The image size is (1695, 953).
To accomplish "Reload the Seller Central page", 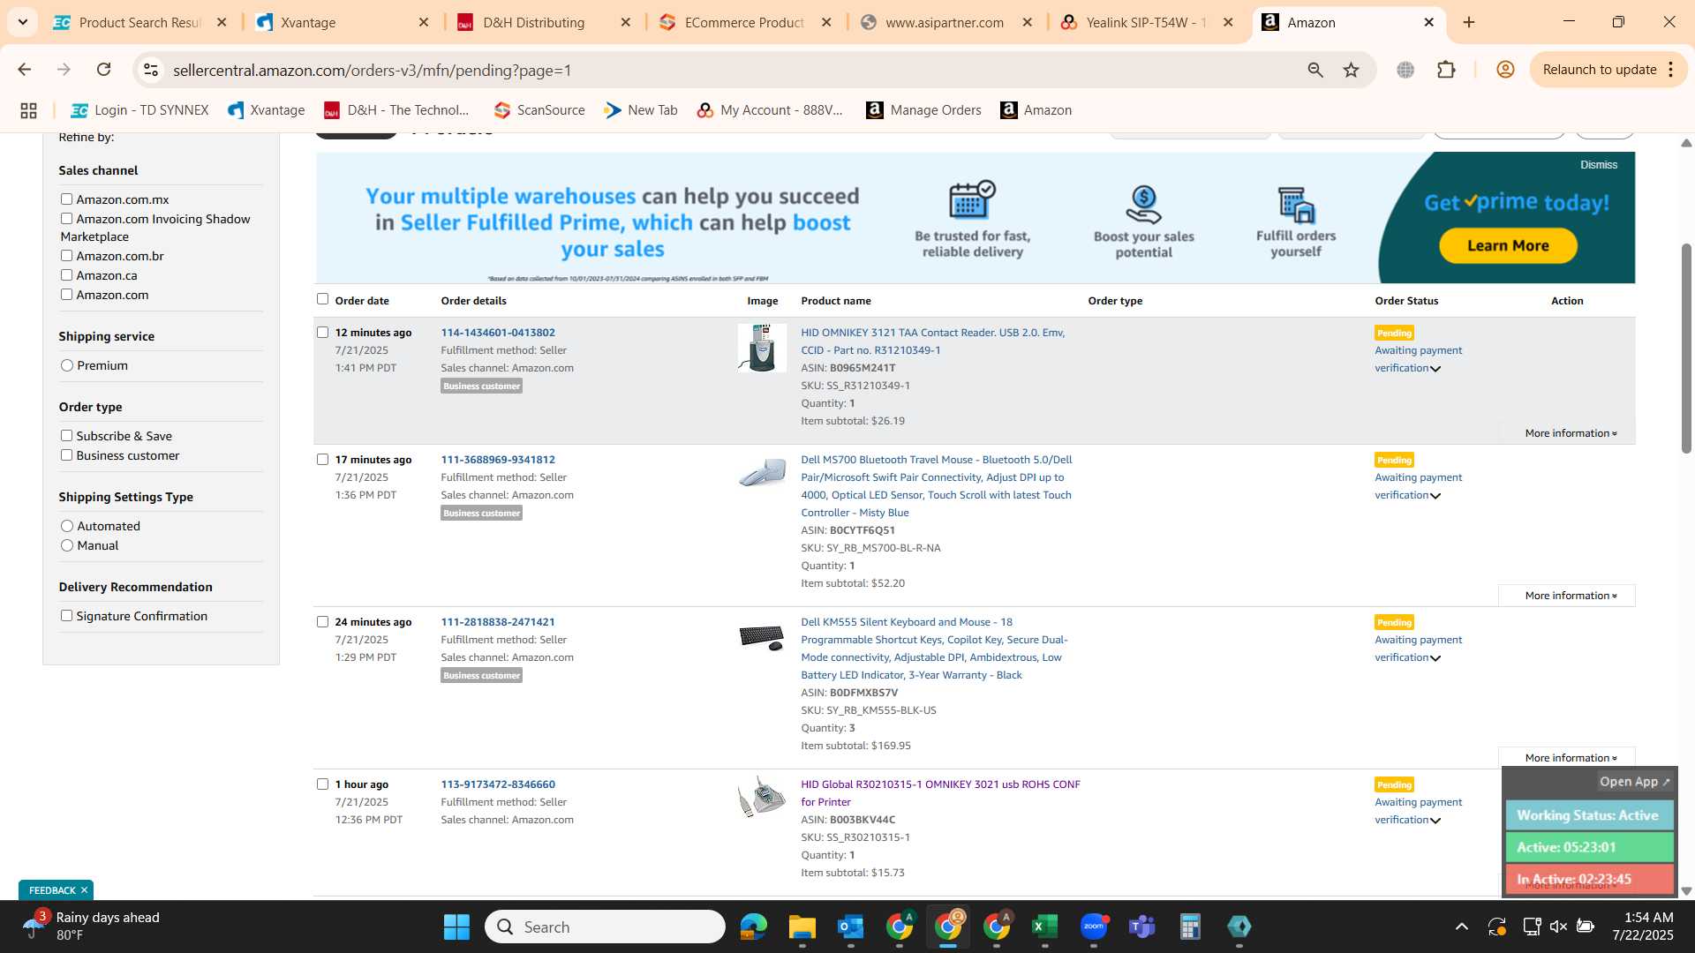I will click(103, 70).
